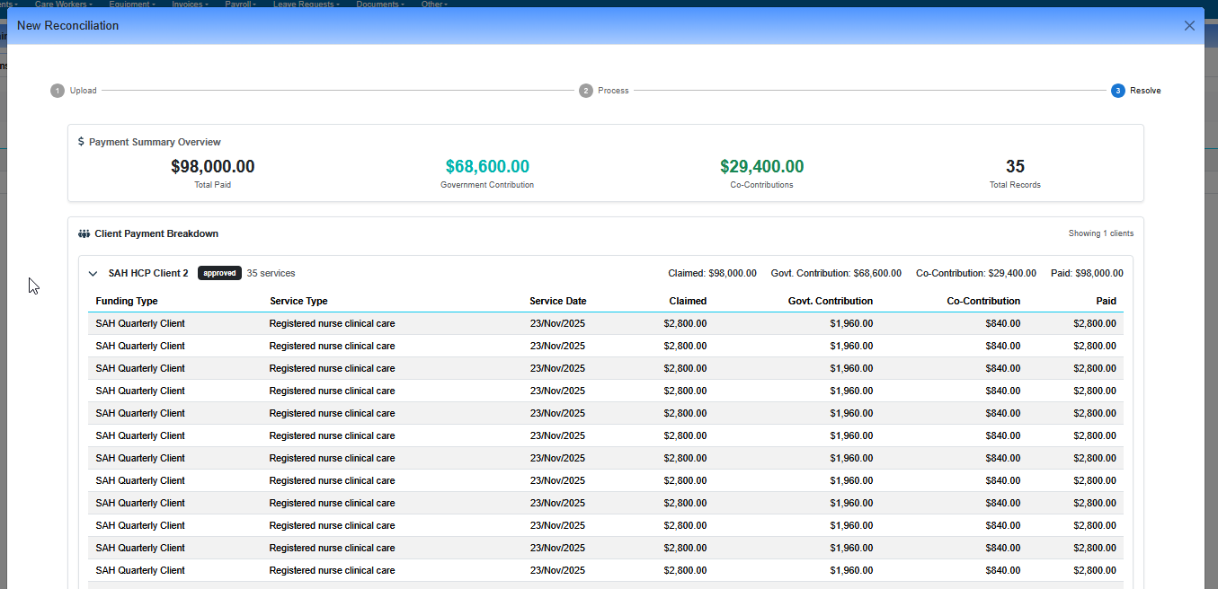The width and height of the screenshot is (1218, 589).
Task: Close the New Reconciliation dialog
Action: click(1189, 26)
